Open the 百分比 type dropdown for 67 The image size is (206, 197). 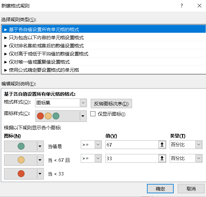(186, 145)
